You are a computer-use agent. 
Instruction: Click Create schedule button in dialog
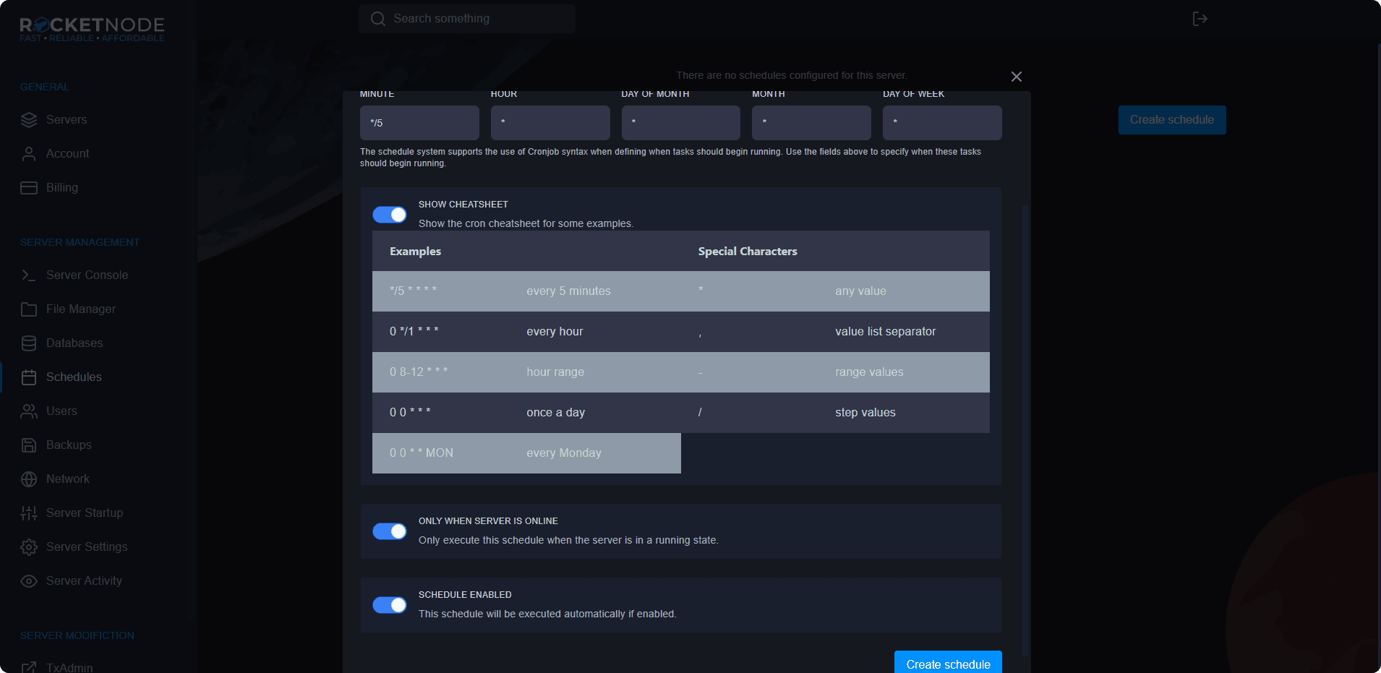[947, 663]
